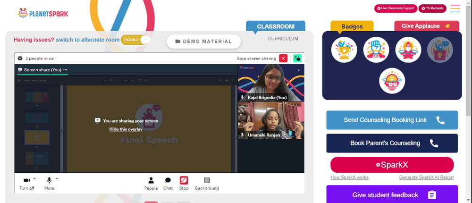Click Book Parent's Counseling button
This screenshot has height=203, width=472.
392,143
